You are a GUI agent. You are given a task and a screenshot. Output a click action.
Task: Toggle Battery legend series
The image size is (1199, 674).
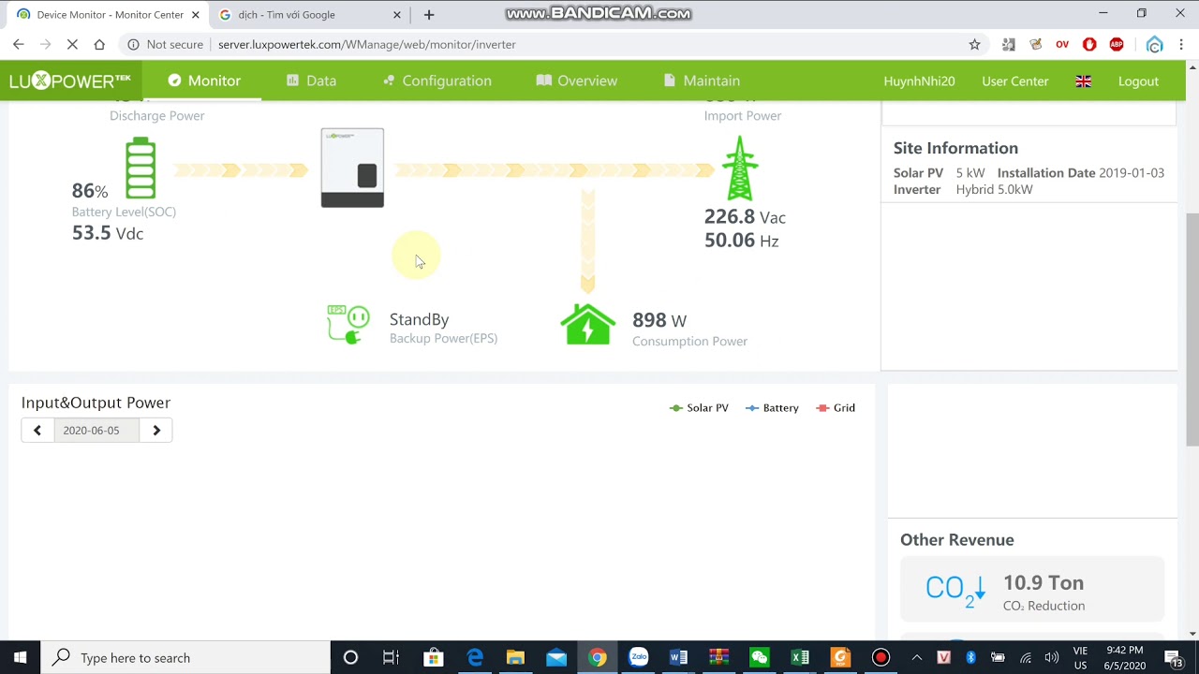click(772, 408)
